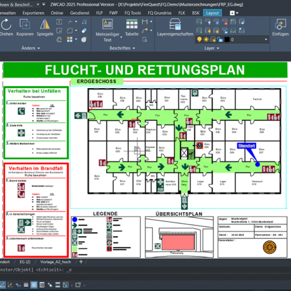Viewport: 291px width, 291px height.
Task: Click the Kopieren copy tool
Action: point(25,27)
